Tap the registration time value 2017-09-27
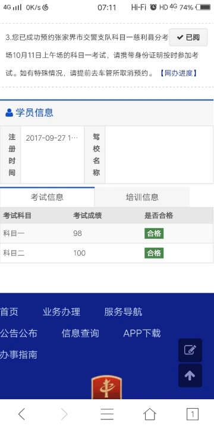Image resolution: width=214 pixels, height=429 pixels. click(52, 138)
